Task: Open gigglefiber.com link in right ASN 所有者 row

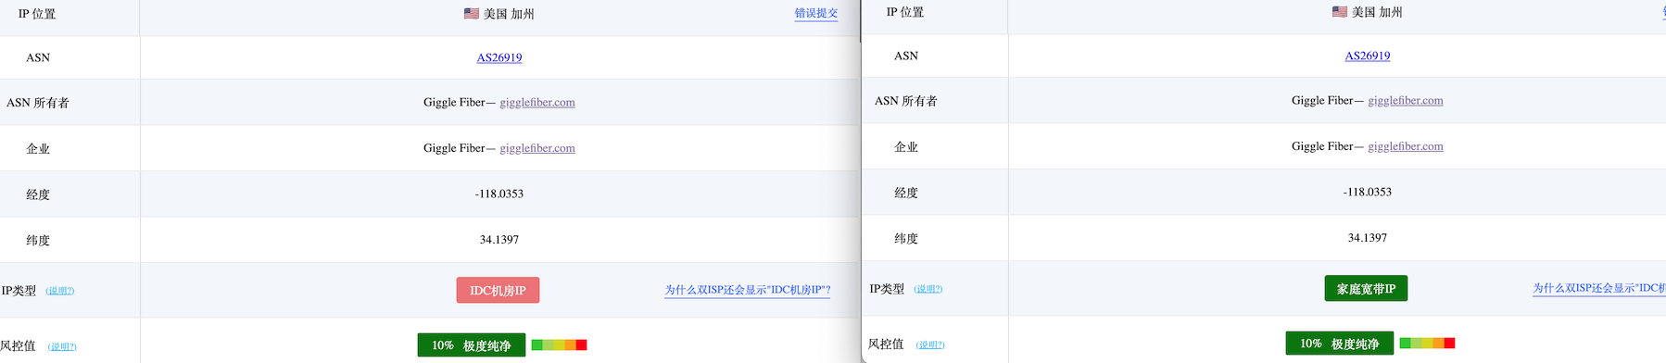Action: (x=1406, y=100)
